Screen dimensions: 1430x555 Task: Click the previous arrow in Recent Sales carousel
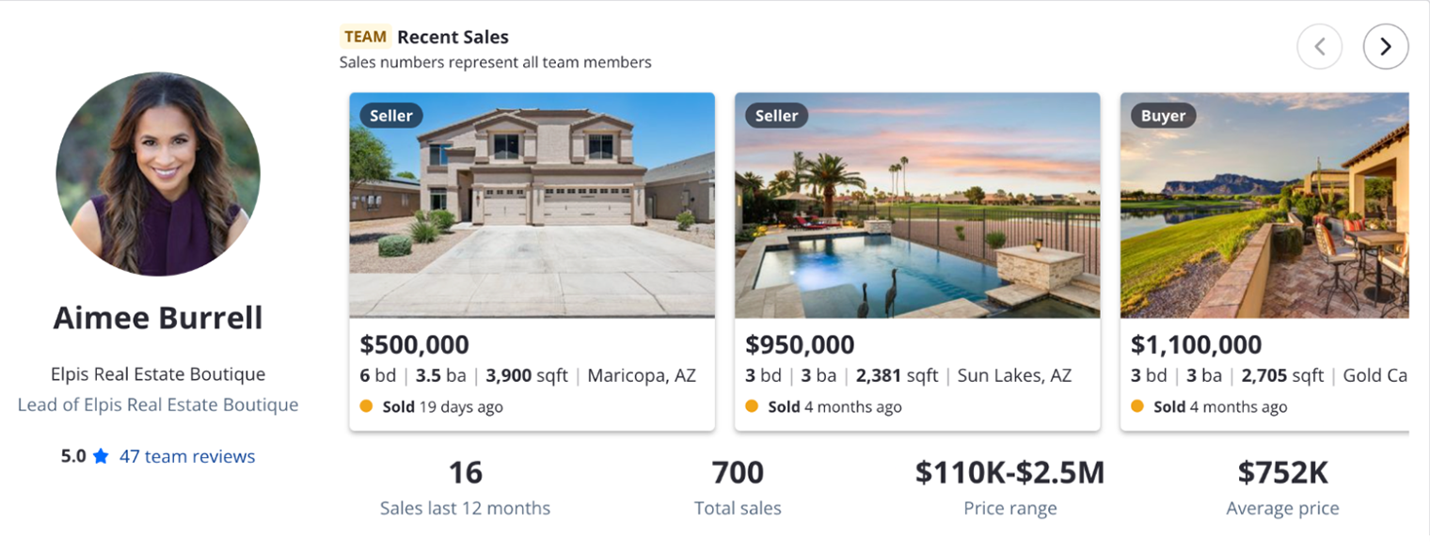click(1319, 46)
